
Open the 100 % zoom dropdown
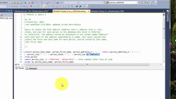tap(22, 65)
